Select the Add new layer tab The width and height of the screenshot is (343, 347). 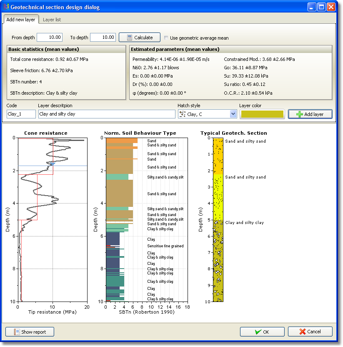click(21, 19)
